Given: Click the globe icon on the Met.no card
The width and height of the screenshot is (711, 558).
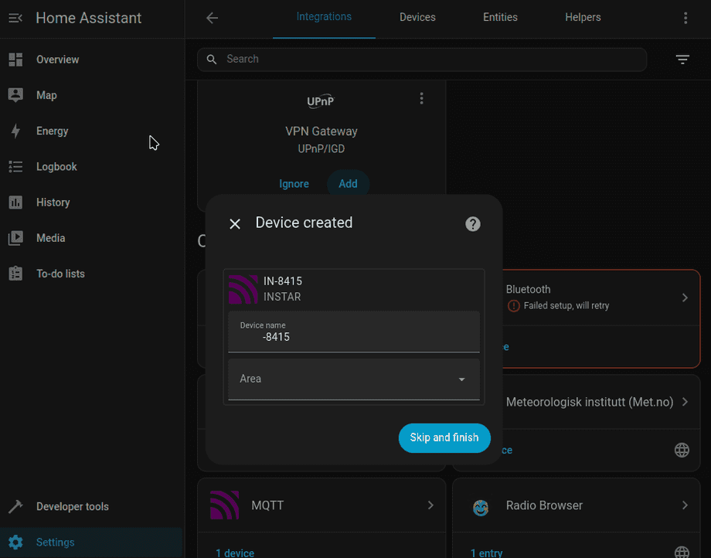Looking at the screenshot, I should tap(682, 450).
